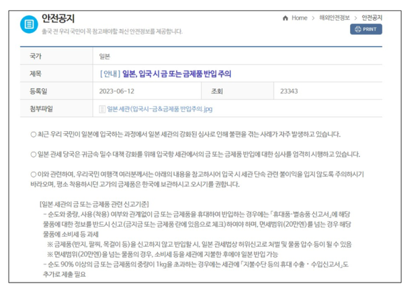Click the attachment file icon
The height and width of the screenshot is (290, 403).
coord(102,108)
